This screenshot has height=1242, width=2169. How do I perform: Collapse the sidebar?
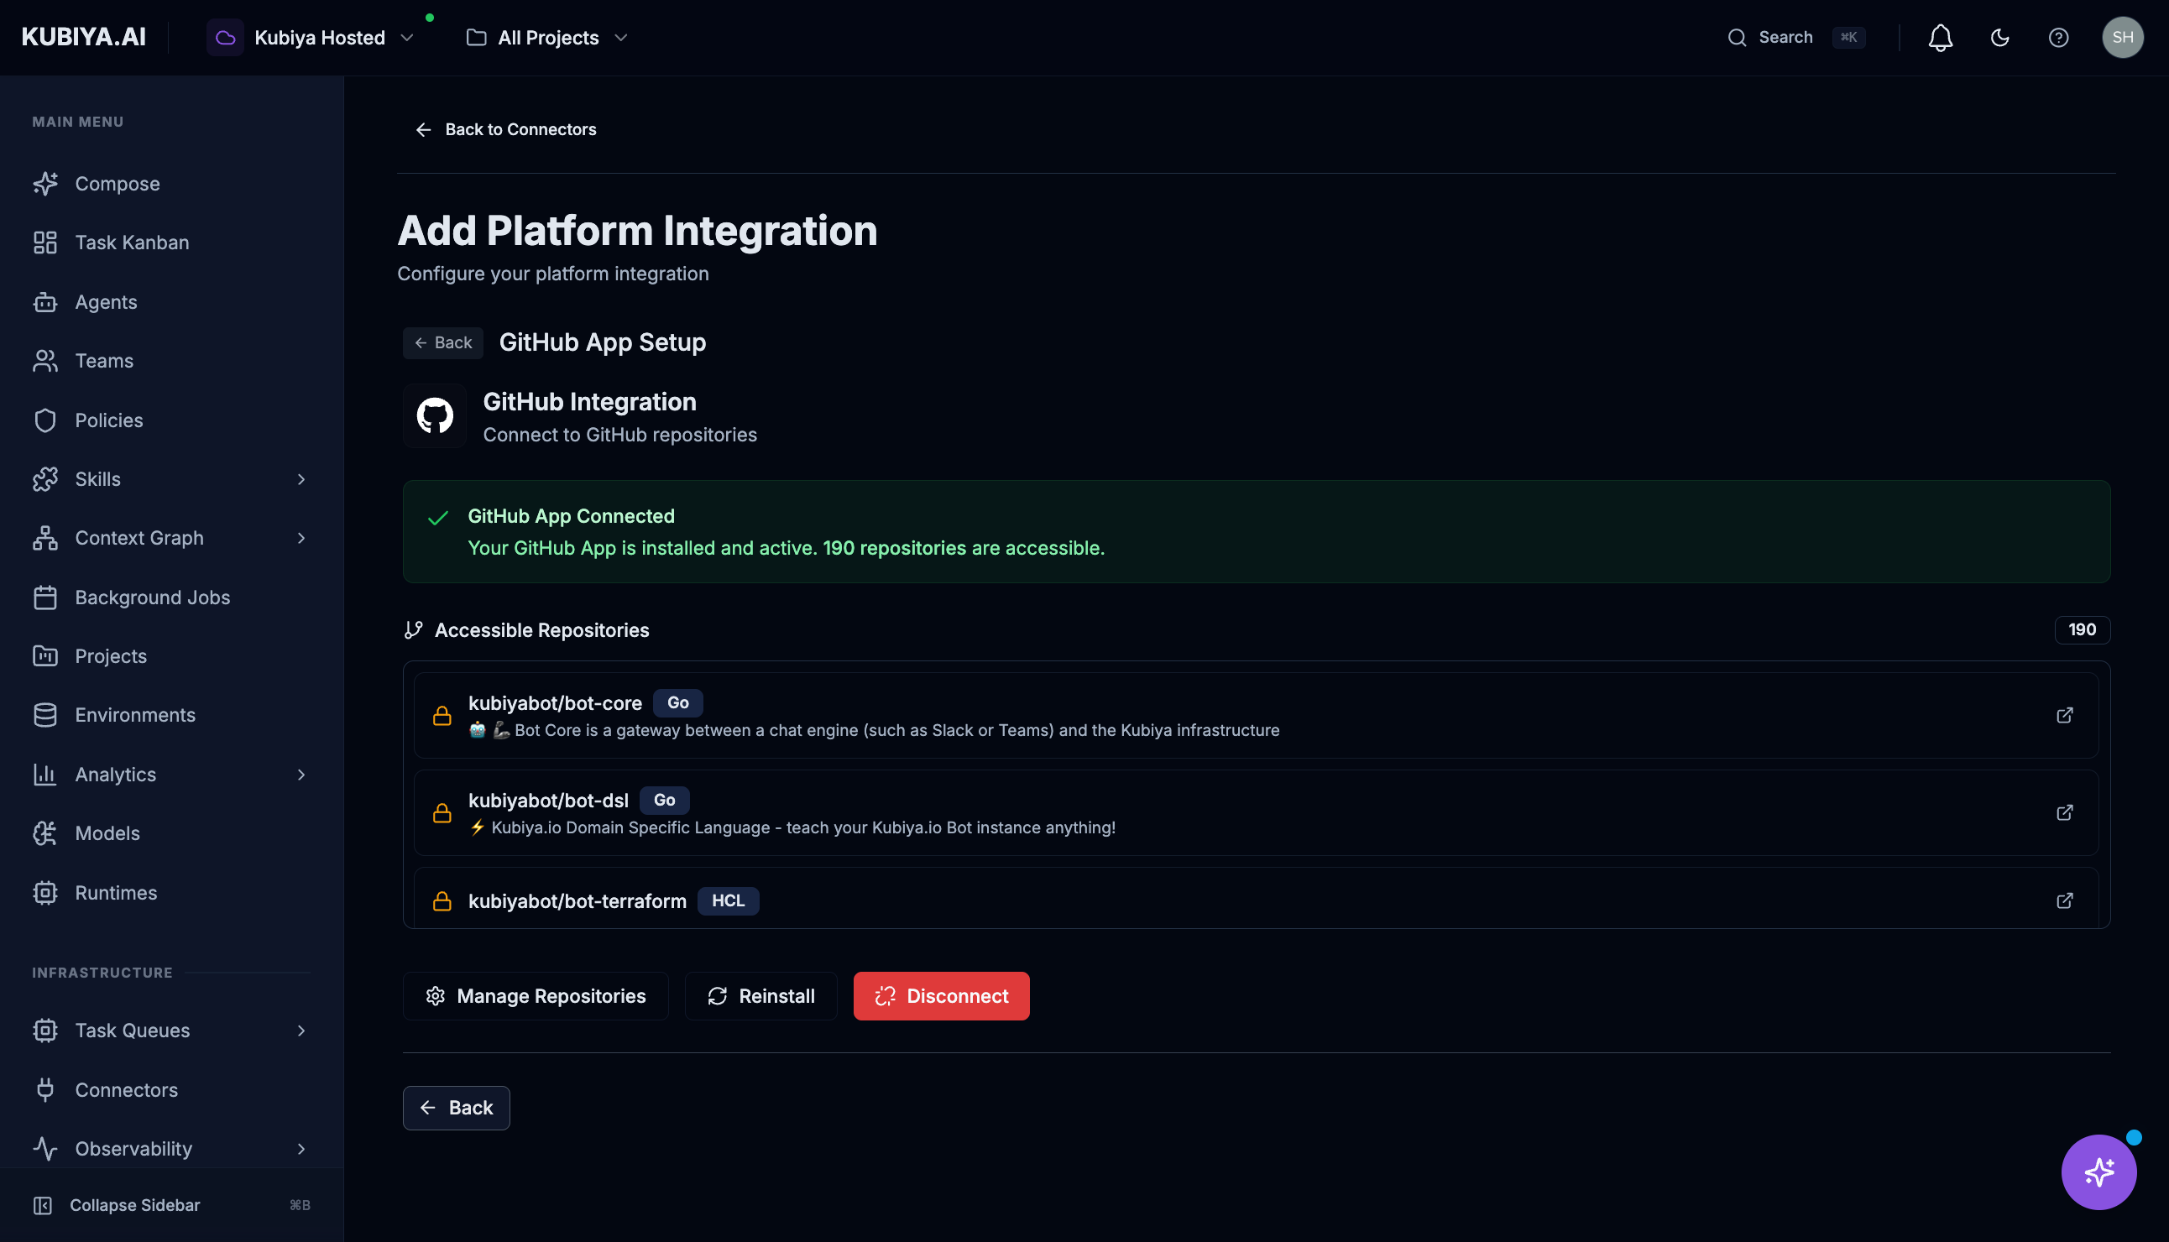click(x=134, y=1204)
